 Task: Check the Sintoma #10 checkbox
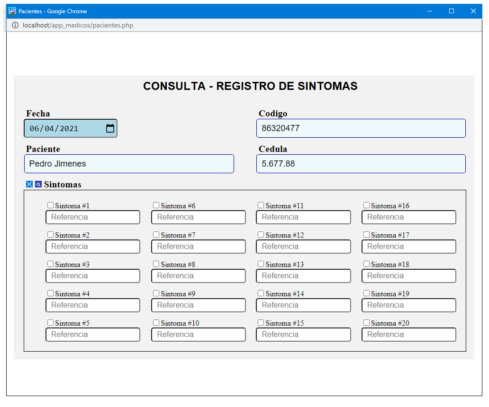(156, 322)
